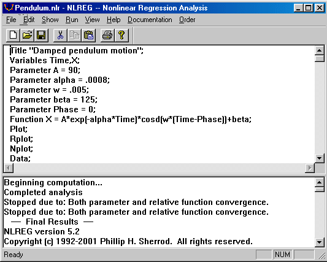Screen dimensions: 327x262
Task: Save the file with the floppy disk icon
Action: coord(41,35)
